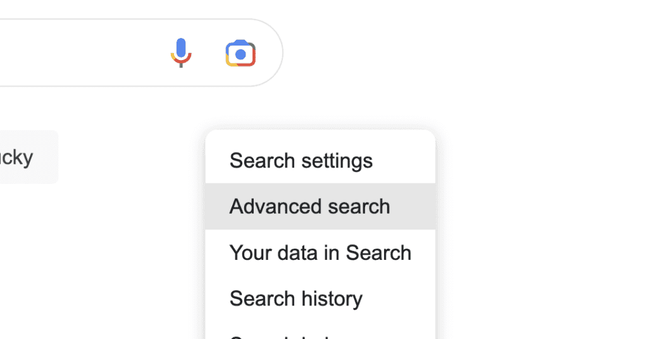Screen dimensions: 648x339
Task: Open Google Lens camera image search
Action: click(x=240, y=53)
